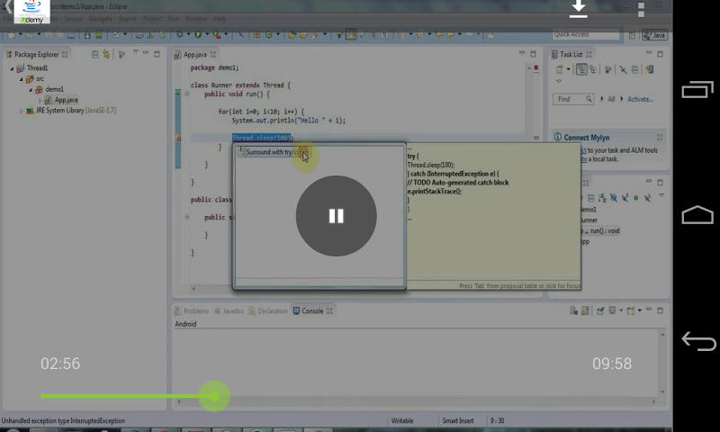Toggle Categorized presentation in Task List
The width and height of the screenshot is (720, 432).
[x=581, y=69]
